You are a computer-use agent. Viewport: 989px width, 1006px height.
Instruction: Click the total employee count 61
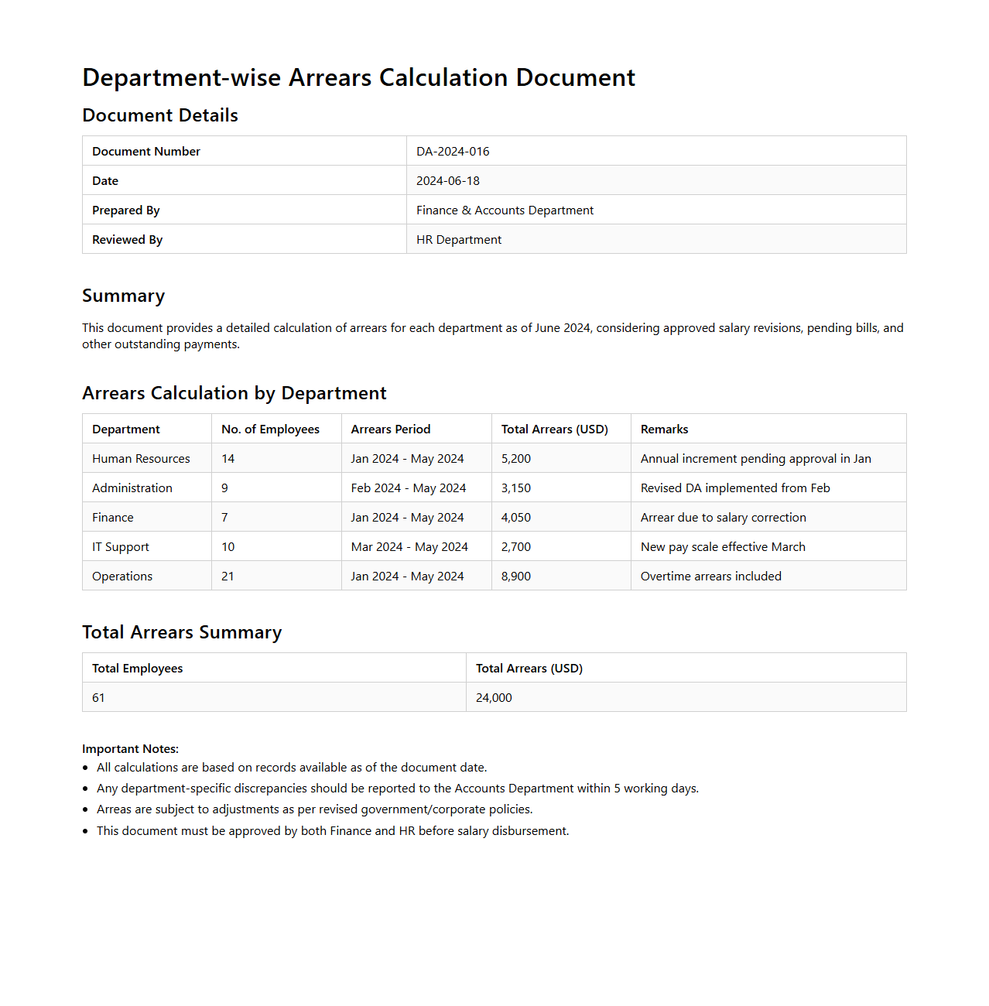pyautogui.click(x=98, y=698)
